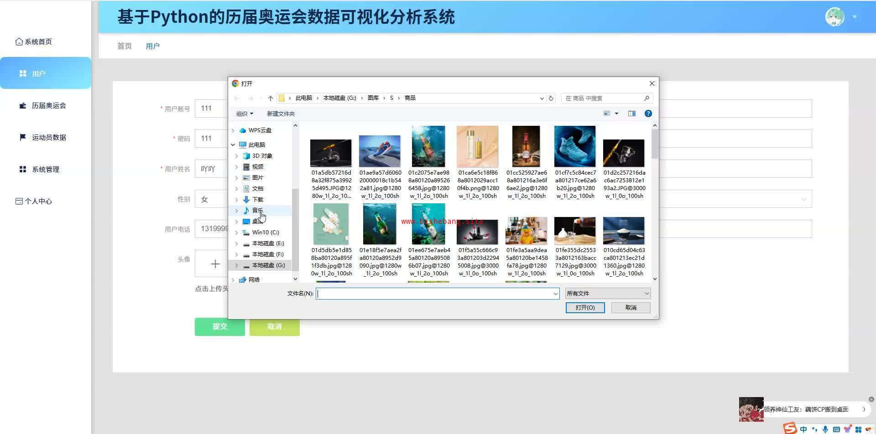The image size is (876, 434).
Task: Select the 文档 folder icon
Action: point(246,189)
